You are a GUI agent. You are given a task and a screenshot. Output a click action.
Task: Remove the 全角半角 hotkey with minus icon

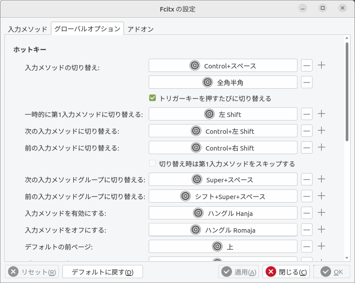pyautogui.click(x=307, y=83)
